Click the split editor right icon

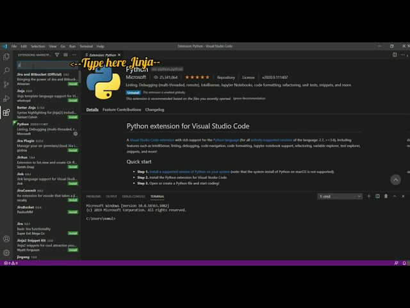395,55
